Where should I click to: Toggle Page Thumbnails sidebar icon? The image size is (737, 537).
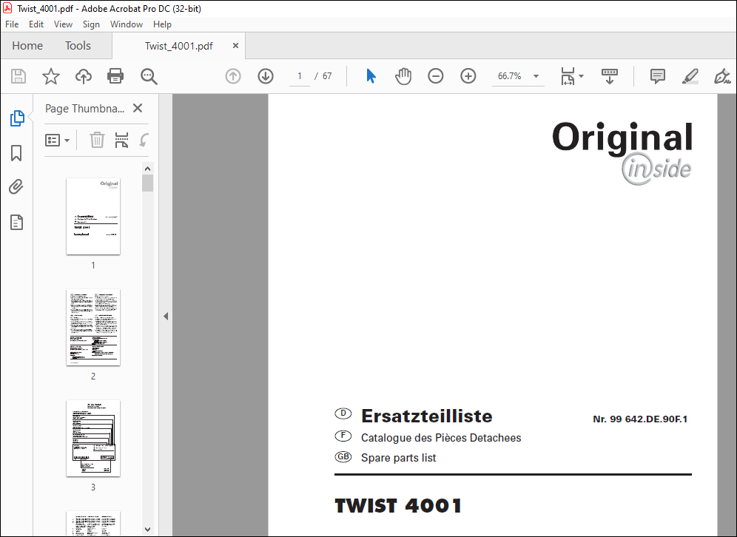point(17,118)
